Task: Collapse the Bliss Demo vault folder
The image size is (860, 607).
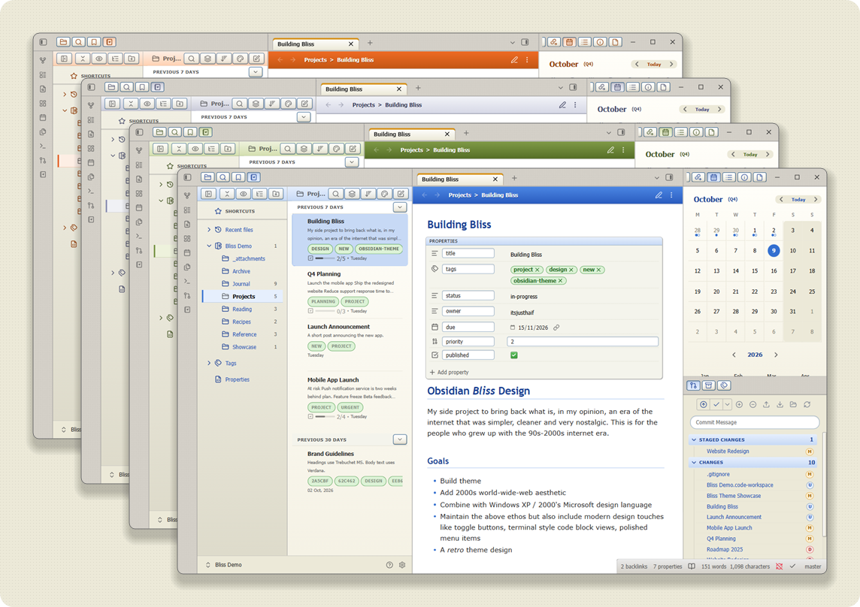Action: click(209, 246)
